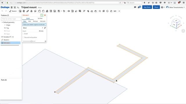Switch to the Solid tab

point(28,18)
